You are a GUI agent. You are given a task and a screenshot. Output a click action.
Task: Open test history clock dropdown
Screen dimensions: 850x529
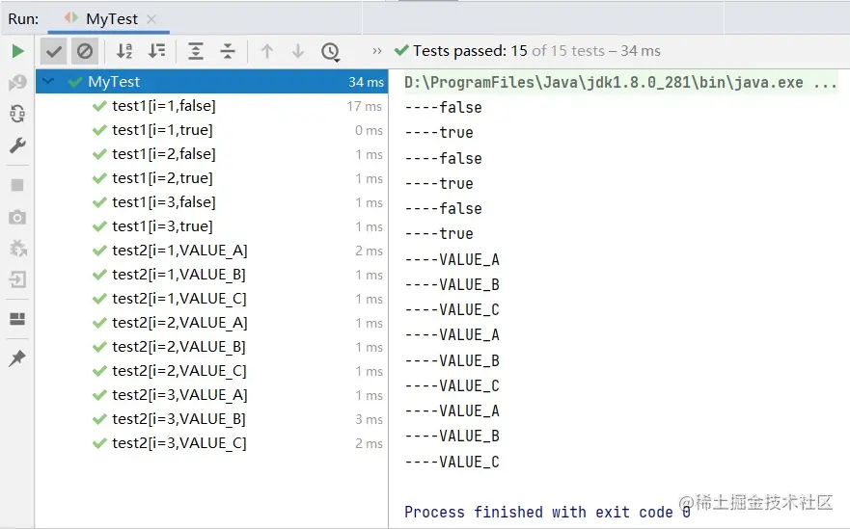[331, 52]
